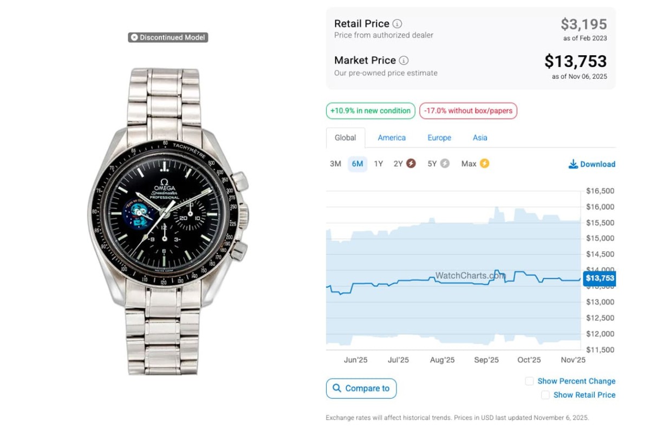This screenshot has height=430, width=650.
Task: Enable Show Percent Change checkbox
Action: pos(529,381)
